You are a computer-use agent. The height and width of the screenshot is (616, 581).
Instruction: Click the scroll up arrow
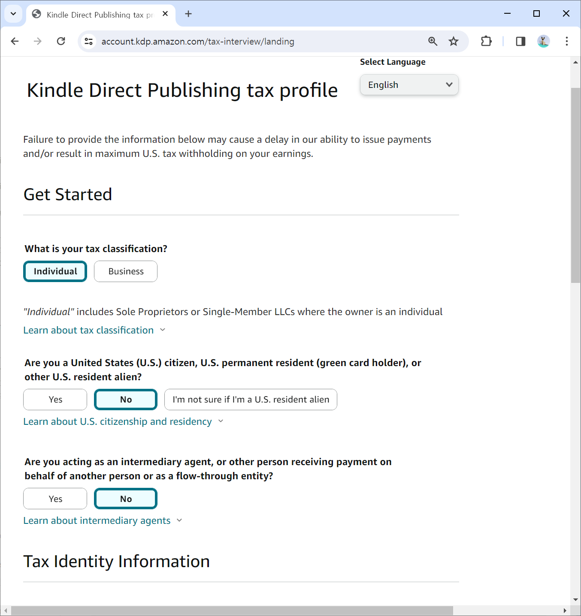tap(575, 62)
